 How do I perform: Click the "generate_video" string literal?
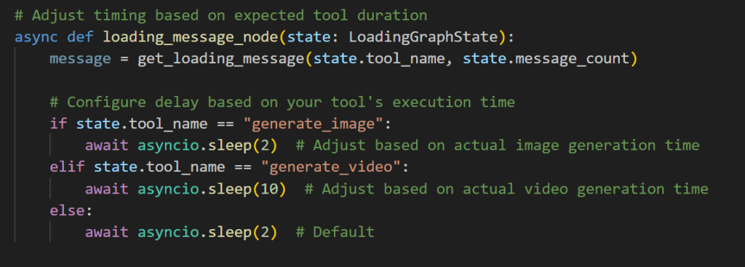[332, 167]
